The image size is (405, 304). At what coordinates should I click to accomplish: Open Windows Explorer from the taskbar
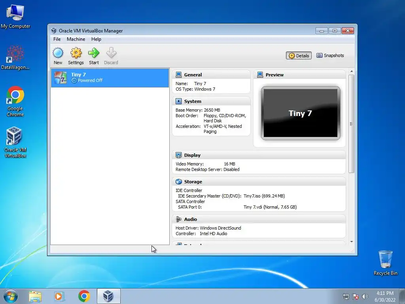coord(35,296)
